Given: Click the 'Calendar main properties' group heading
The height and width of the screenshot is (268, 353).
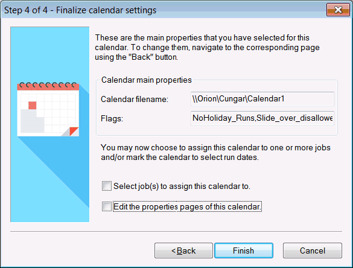Looking at the screenshot, I should click(147, 80).
